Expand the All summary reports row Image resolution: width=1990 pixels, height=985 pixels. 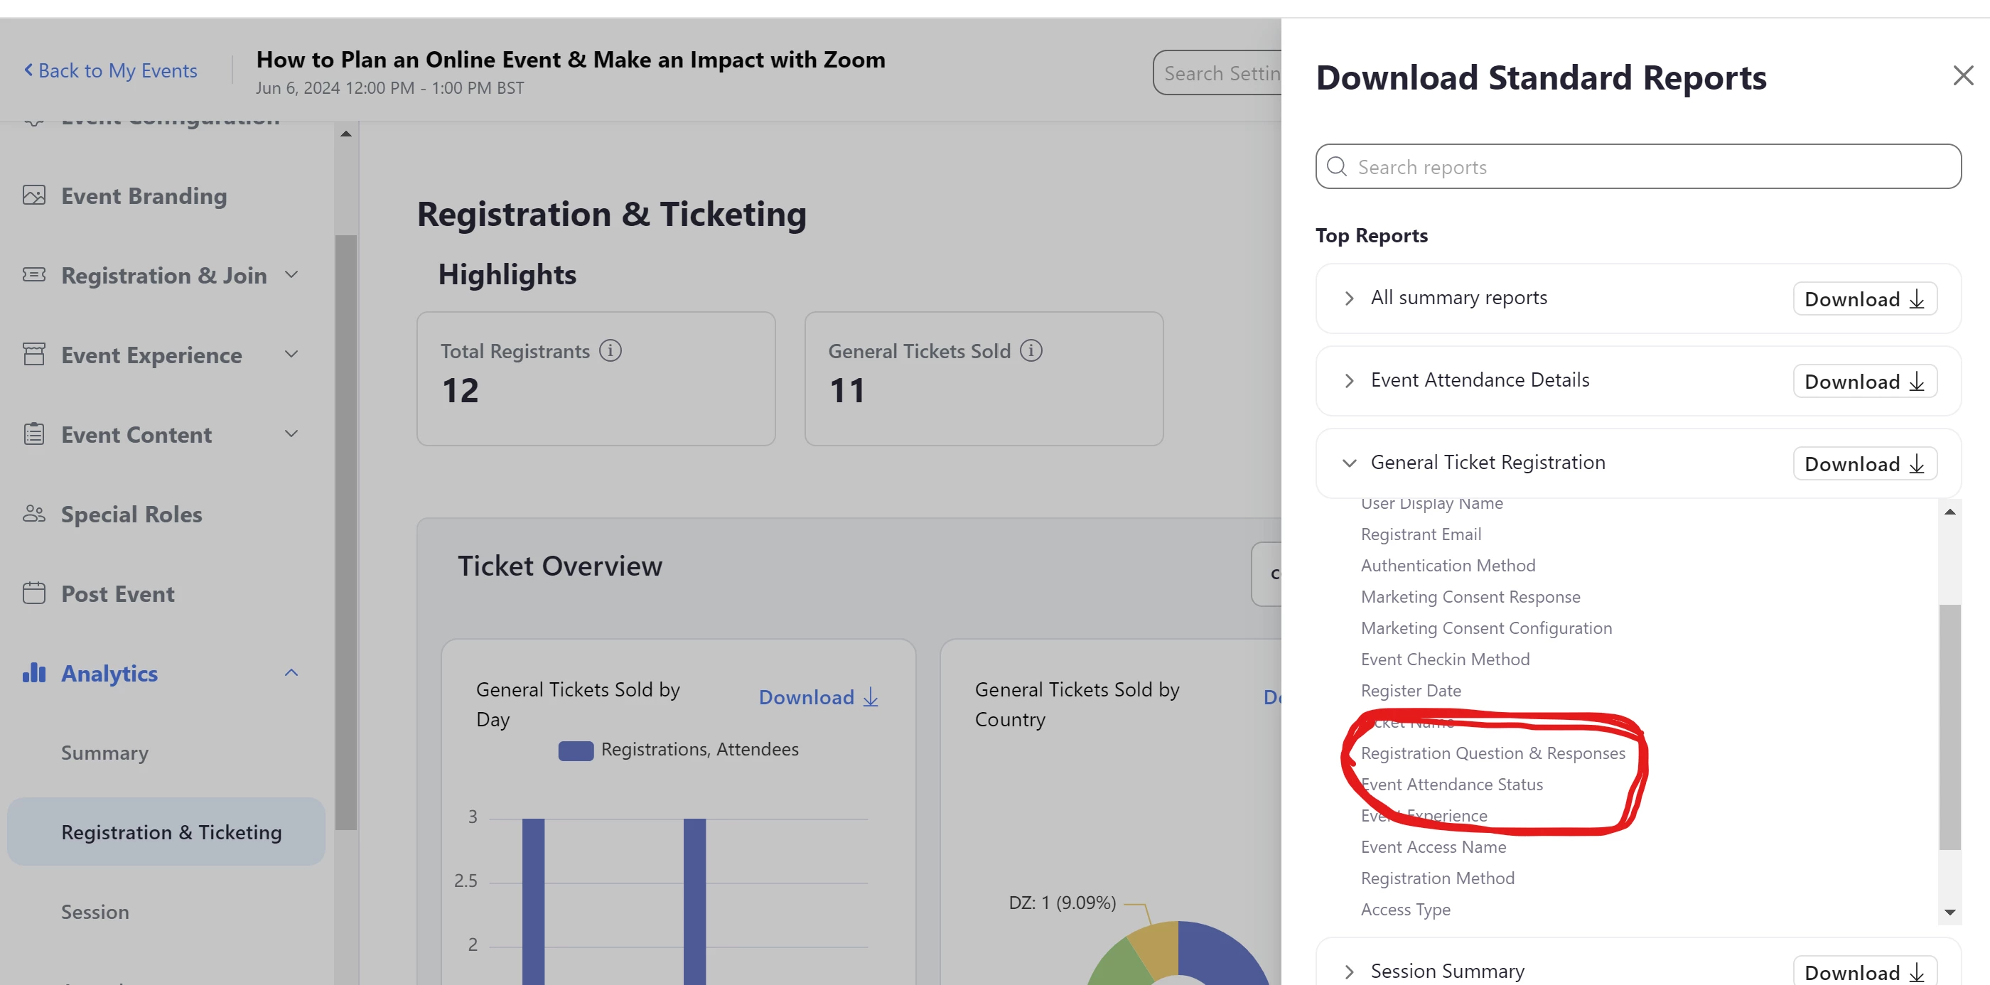[x=1349, y=298]
